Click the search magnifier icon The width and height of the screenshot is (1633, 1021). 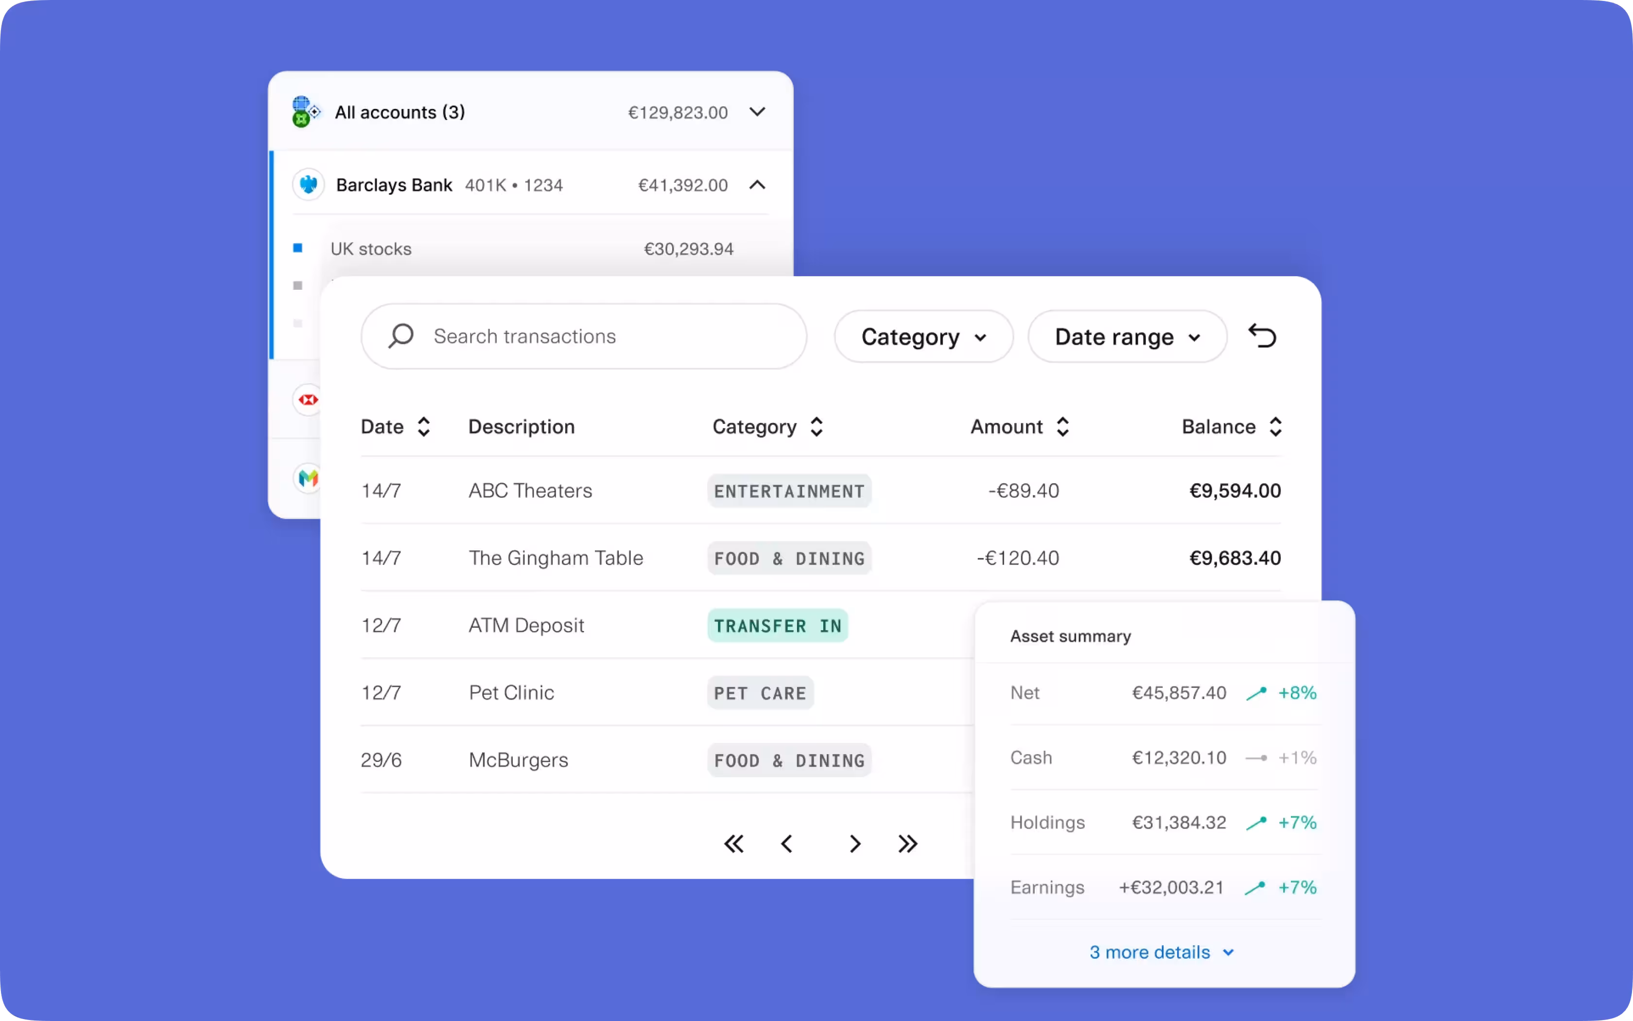tap(401, 335)
